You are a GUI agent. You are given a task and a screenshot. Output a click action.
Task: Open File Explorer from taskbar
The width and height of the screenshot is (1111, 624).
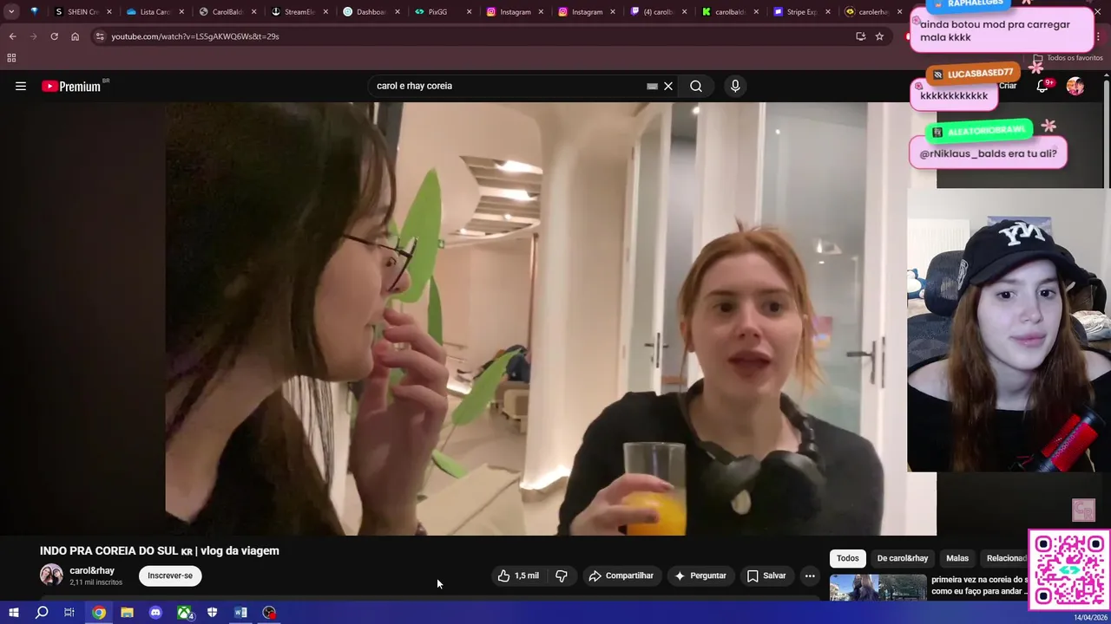(127, 613)
